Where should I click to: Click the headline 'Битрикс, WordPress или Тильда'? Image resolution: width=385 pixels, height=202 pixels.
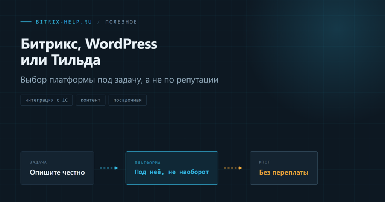(x=89, y=52)
